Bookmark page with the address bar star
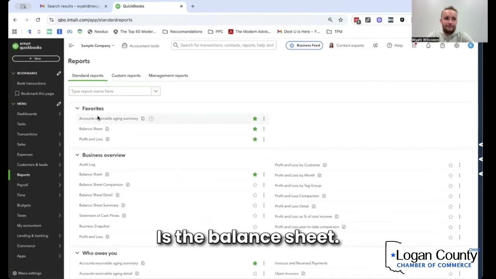 coord(341,20)
